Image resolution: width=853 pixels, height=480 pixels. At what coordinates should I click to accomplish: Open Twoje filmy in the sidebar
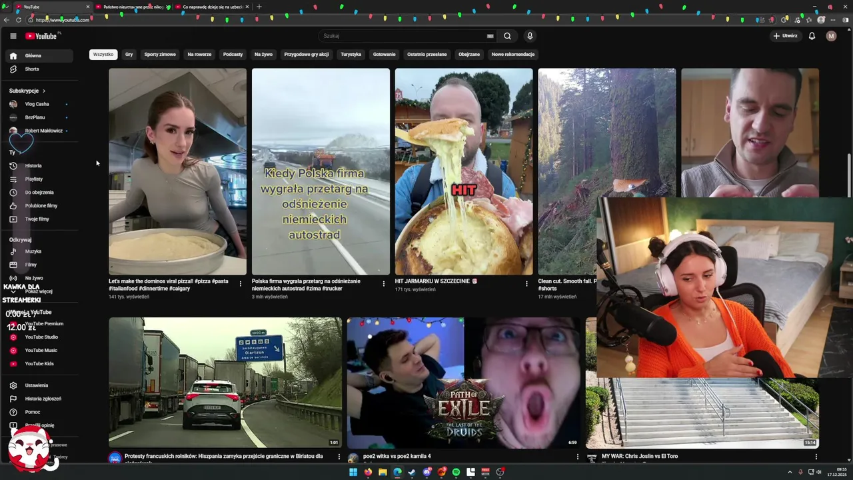39,219
